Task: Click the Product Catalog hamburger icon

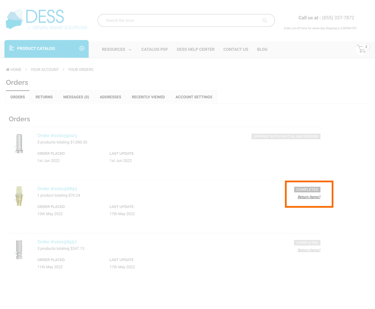Action: [x=11, y=48]
